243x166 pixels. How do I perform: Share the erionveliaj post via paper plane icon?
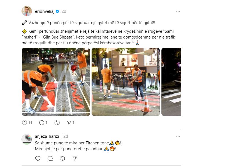pos(69,123)
